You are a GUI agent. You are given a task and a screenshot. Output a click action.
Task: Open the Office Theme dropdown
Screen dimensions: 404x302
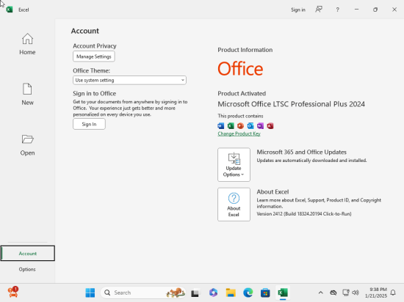129,80
